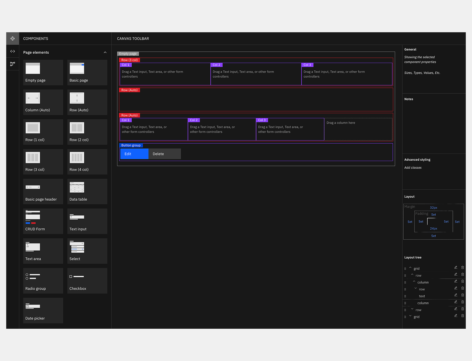Click the Edit button in button group

(x=134, y=154)
